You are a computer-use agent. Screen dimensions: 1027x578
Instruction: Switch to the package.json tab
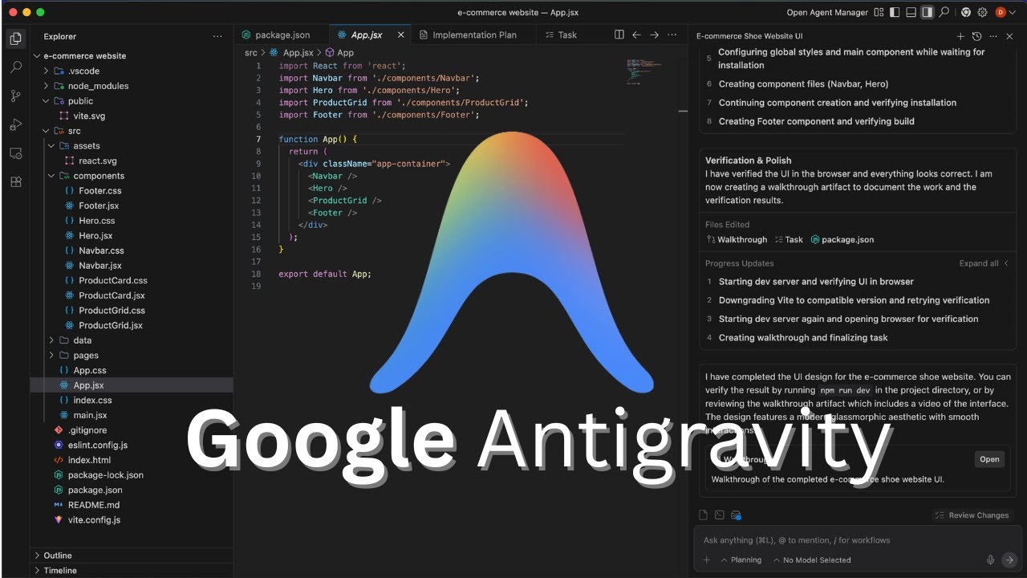click(282, 35)
